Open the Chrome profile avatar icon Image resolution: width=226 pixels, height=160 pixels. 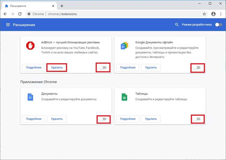tap(213, 14)
